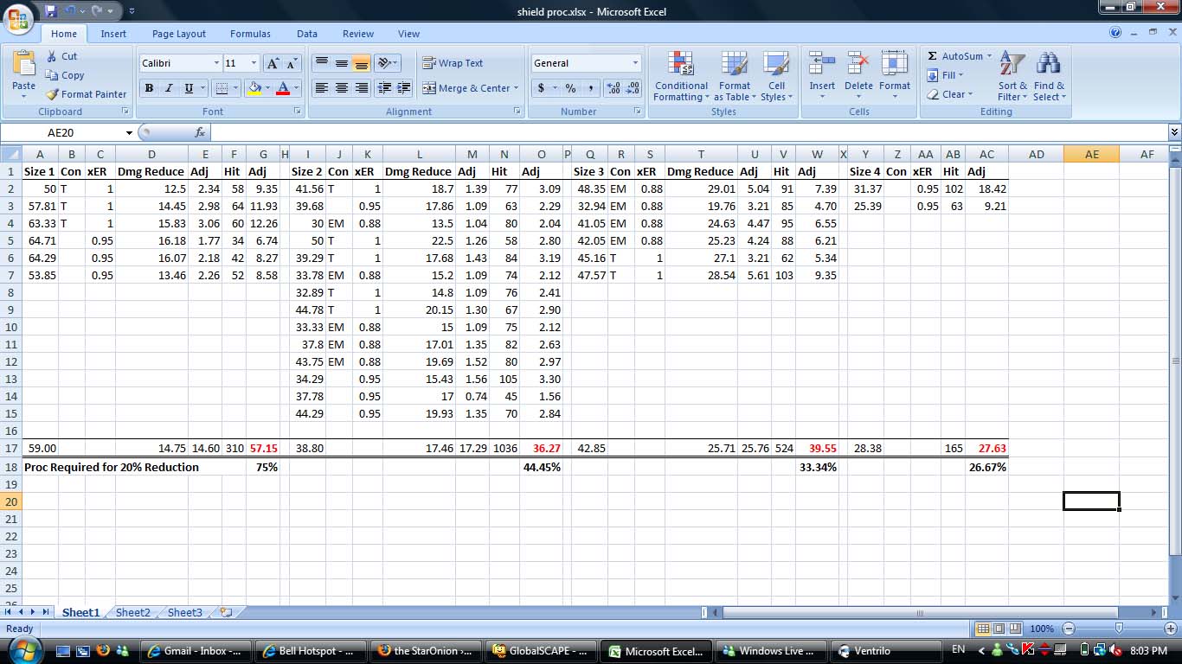Click Decrease Decimal icon
1182x664 pixels.
click(x=633, y=88)
